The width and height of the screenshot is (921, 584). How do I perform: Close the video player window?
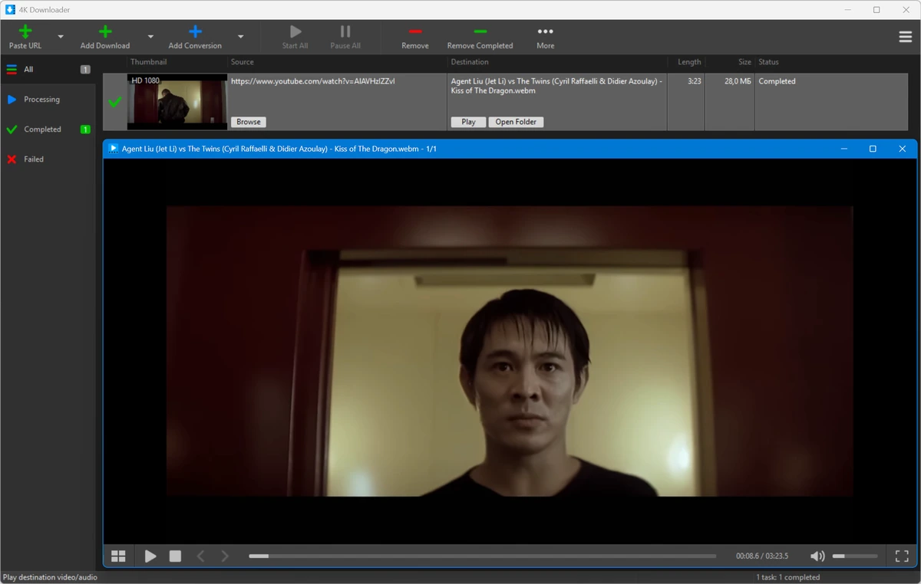click(902, 149)
